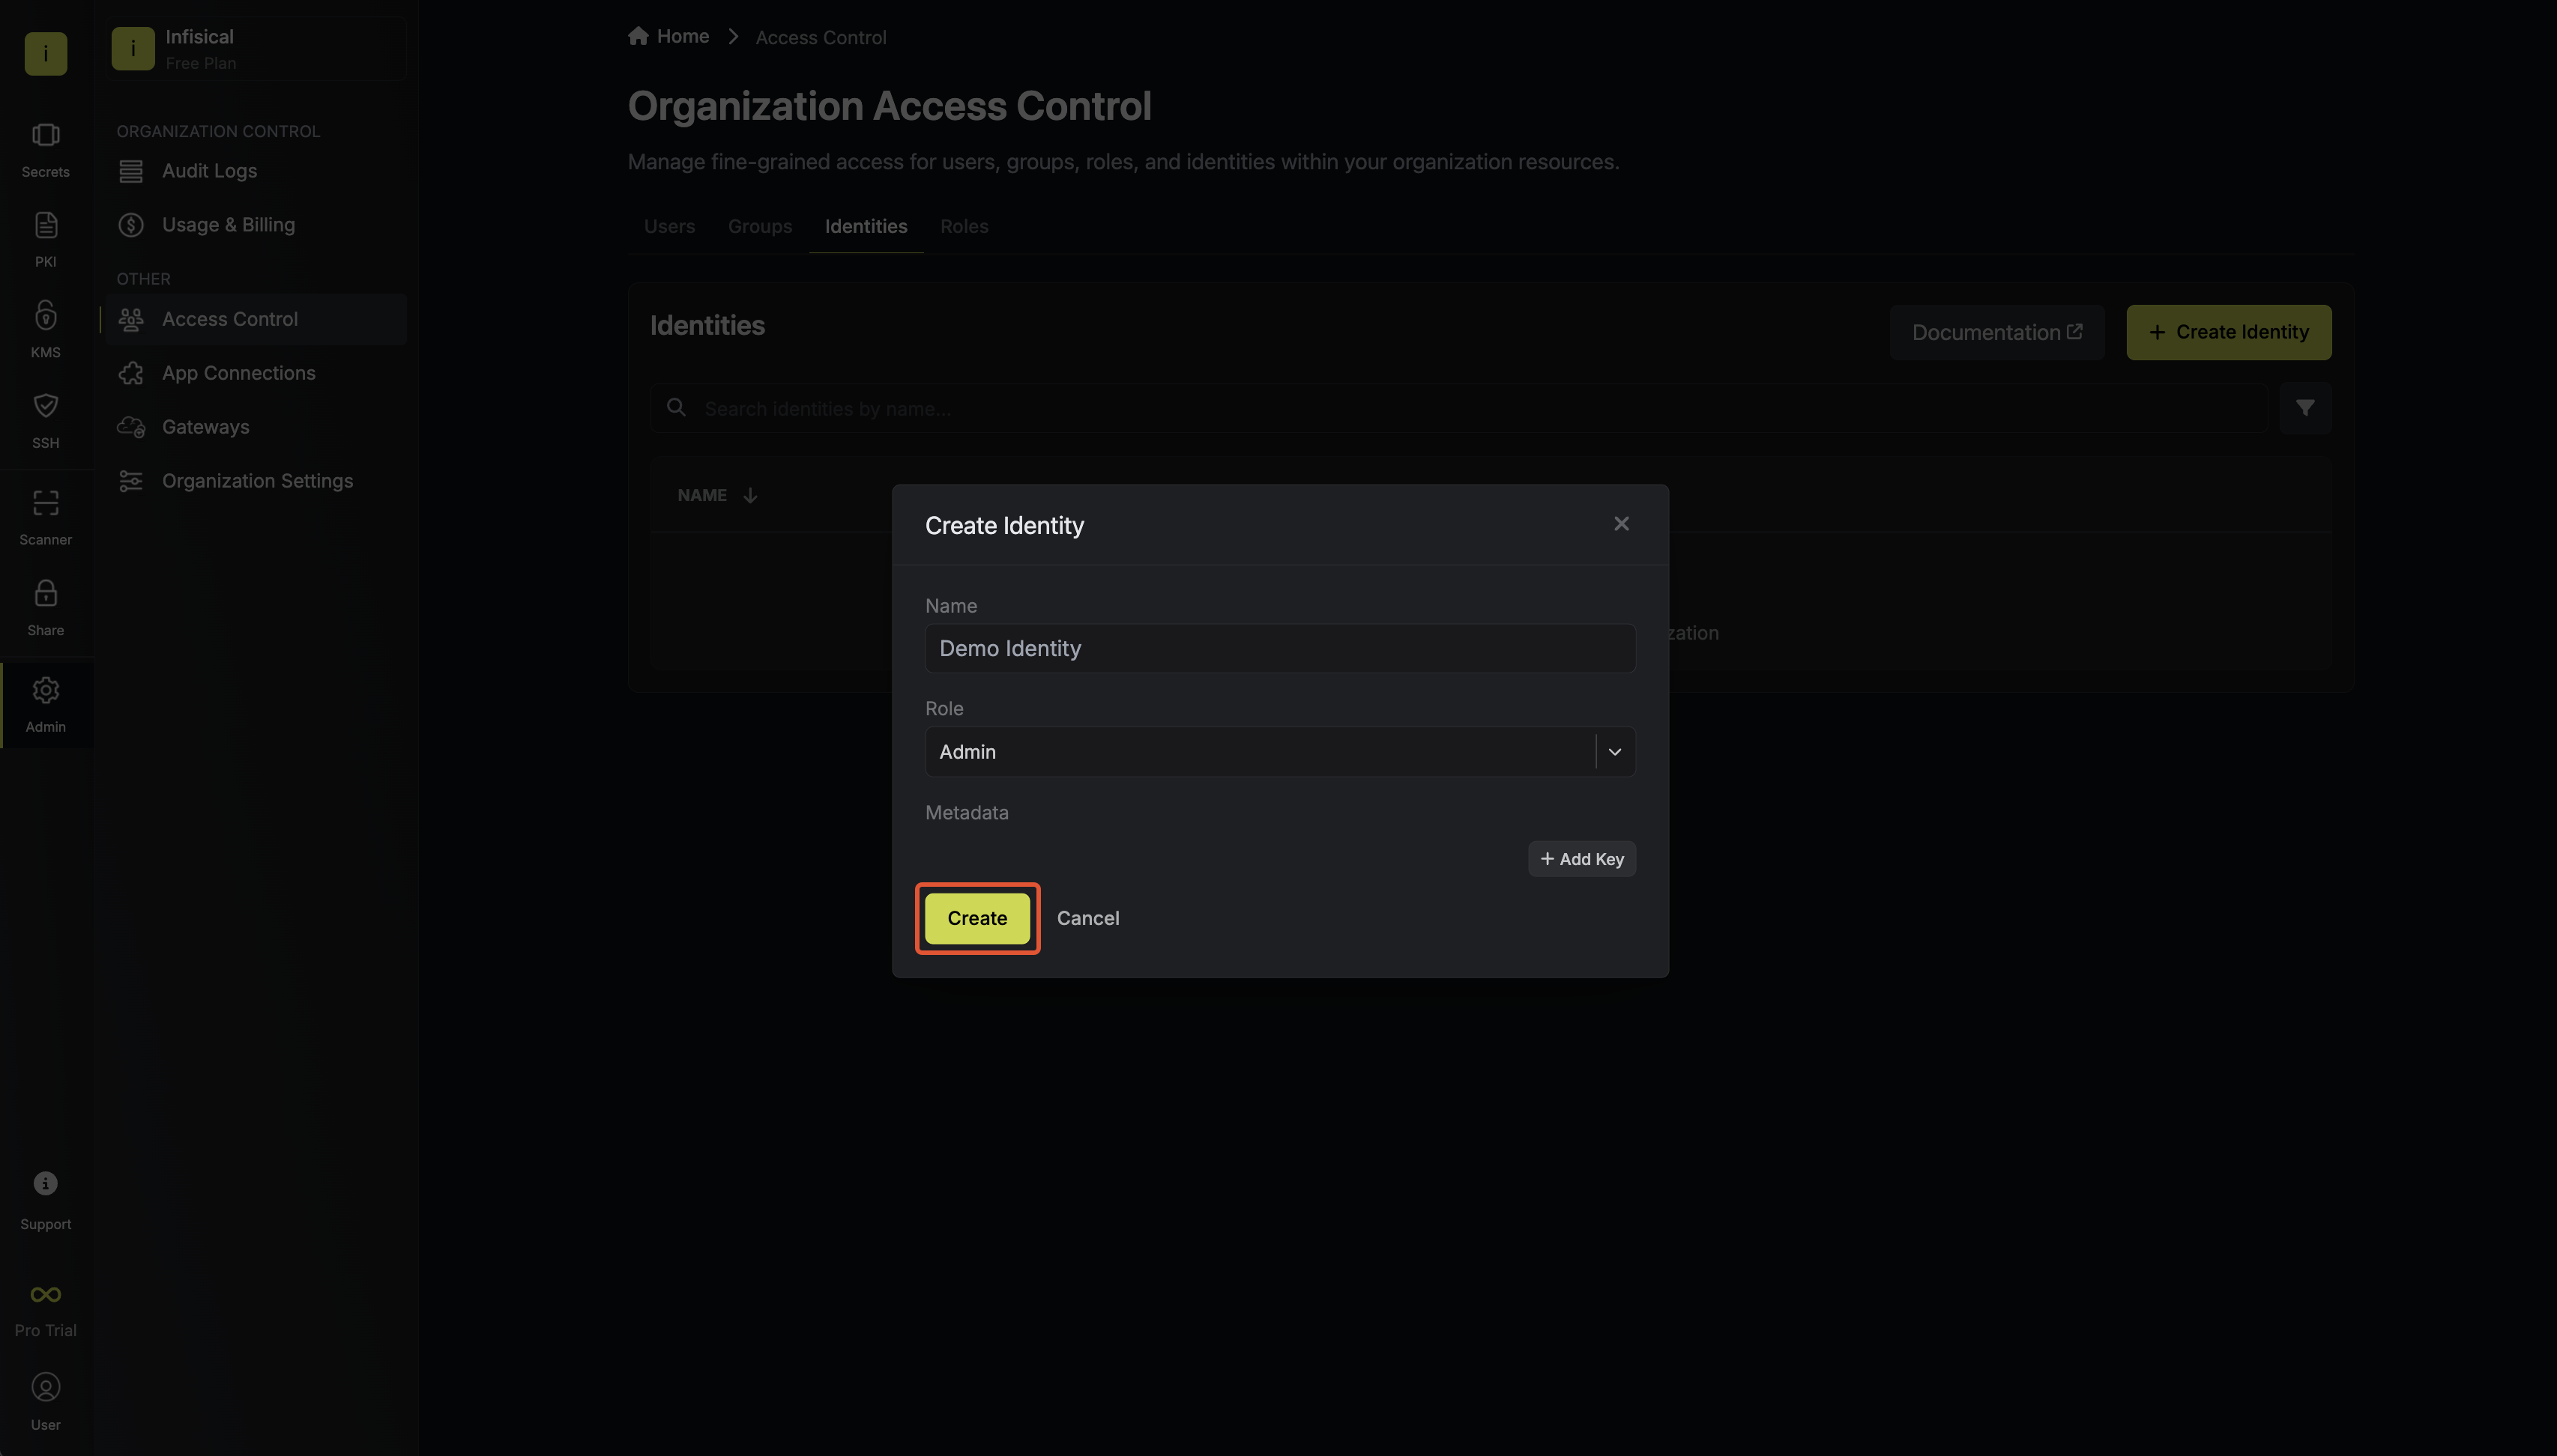Screen dimensions: 2557x1456
Task: Click the filter funnel icon
Action: point(2305,408)
